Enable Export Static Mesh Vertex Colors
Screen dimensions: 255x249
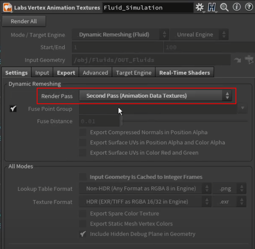(83, 224)
